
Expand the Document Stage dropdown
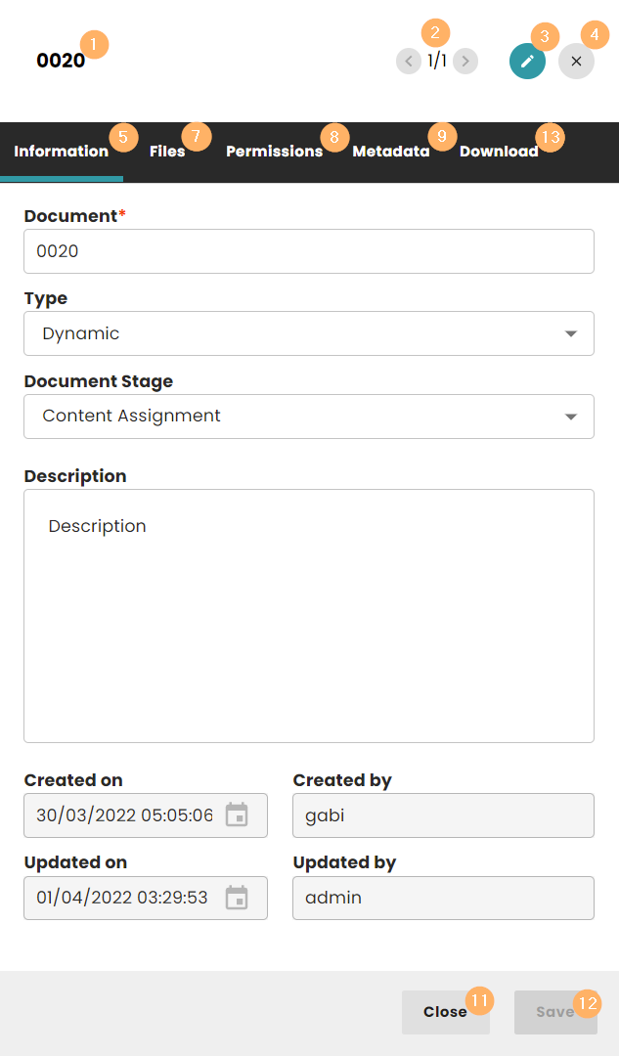[x=293, y=417]
